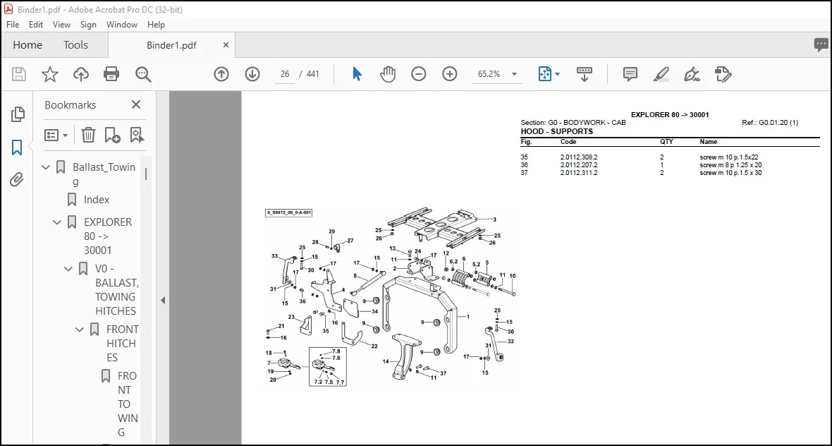Click code 2.0112.311.2 in table
Image resolution: width=832 pixels, height=446 pixels.
pyautogui.click(x=579, y=173)
